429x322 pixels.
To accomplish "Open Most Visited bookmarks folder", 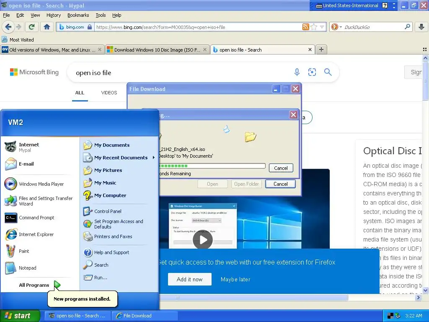I will tap(18, 40).
